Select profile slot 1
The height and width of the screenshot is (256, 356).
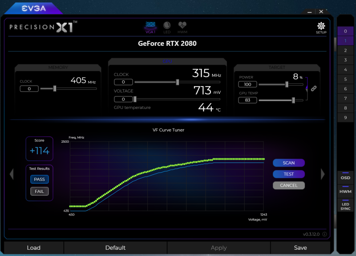345,40
